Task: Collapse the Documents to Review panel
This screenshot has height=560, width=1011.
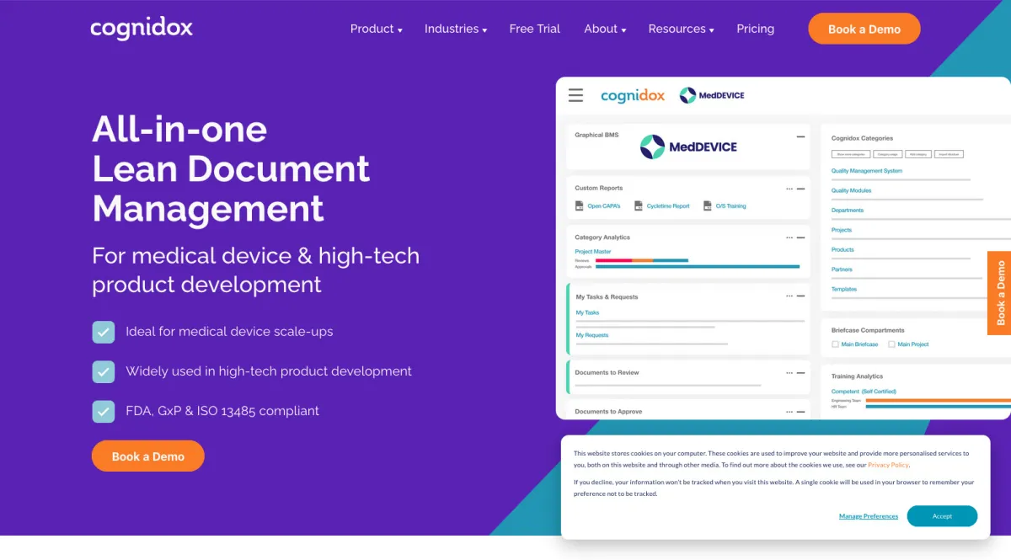Action: click(800, 372)
